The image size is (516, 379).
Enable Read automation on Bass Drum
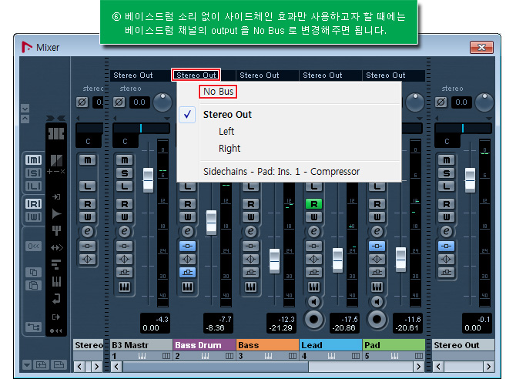[188, 204]
